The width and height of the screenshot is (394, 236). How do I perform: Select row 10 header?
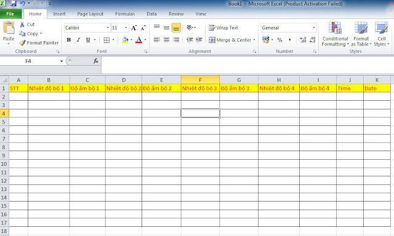pos(4,163)
